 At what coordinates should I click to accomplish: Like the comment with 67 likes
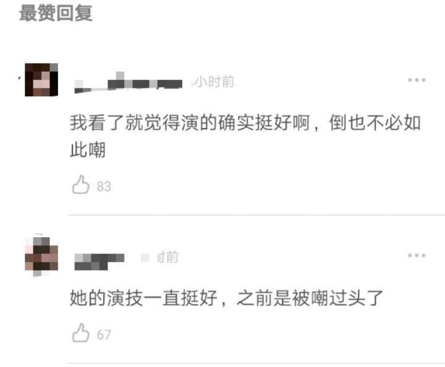coord(81,333)
